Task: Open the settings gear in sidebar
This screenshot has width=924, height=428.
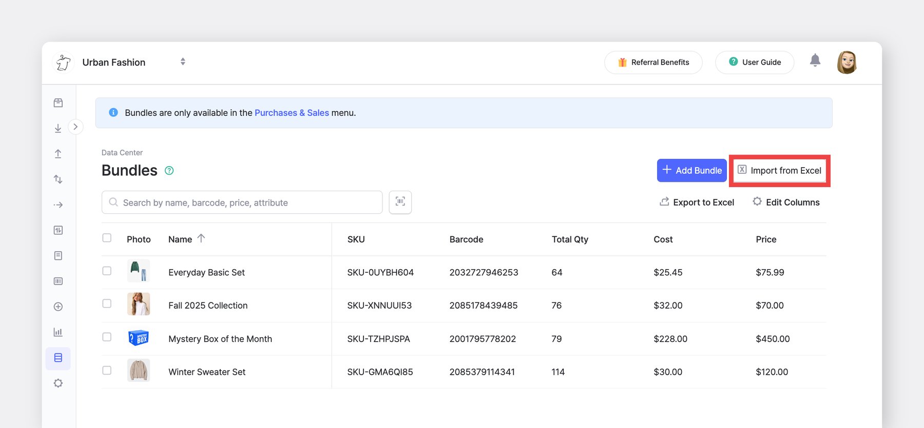Action: (x=58, y=383)
